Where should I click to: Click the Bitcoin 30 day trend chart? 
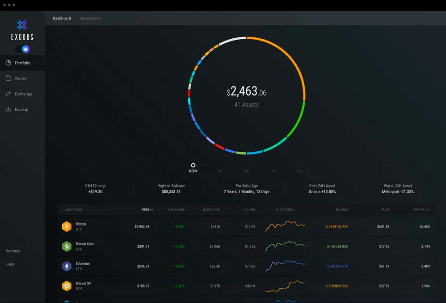click(x=285, y=226)
